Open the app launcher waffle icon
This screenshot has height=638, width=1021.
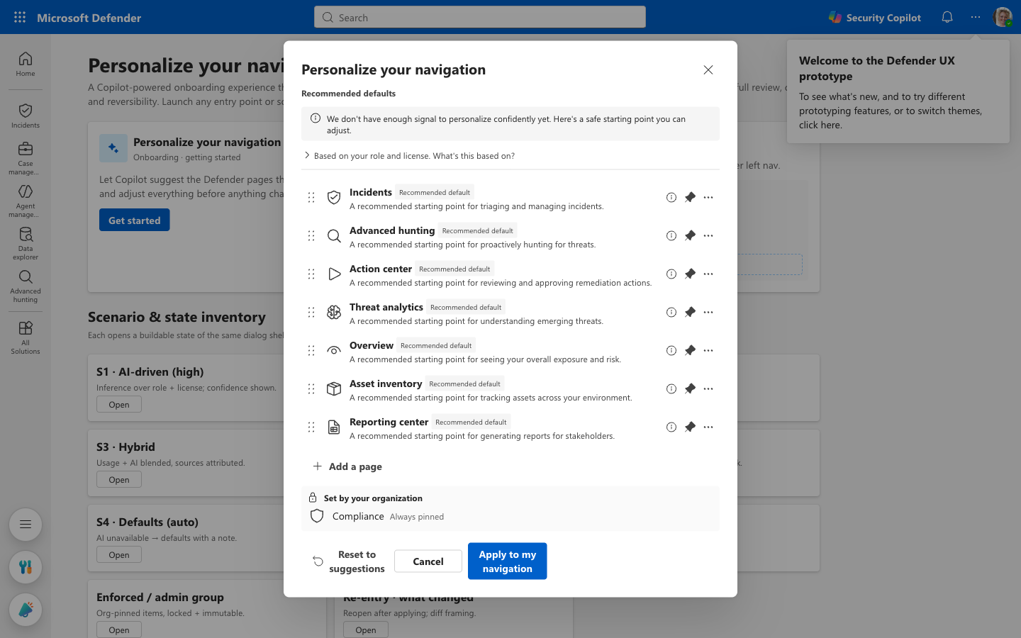point(20,17)
